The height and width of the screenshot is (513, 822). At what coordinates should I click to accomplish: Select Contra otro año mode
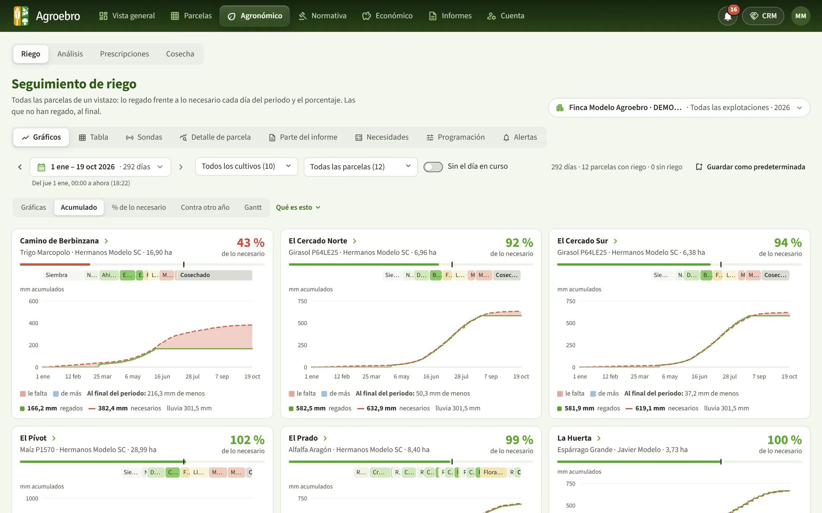click(205, 207)
